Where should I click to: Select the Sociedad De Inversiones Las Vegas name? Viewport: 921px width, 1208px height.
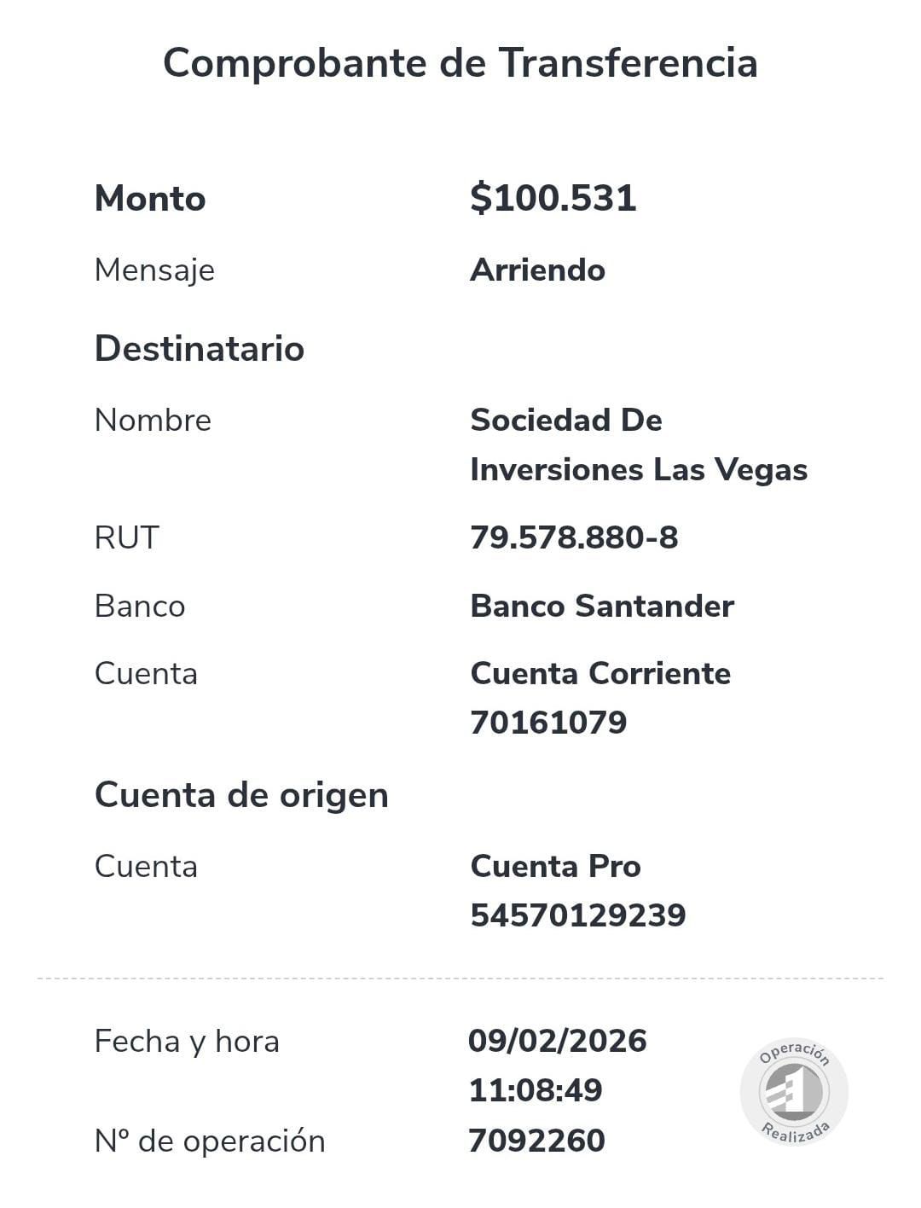tap(639, 444)
